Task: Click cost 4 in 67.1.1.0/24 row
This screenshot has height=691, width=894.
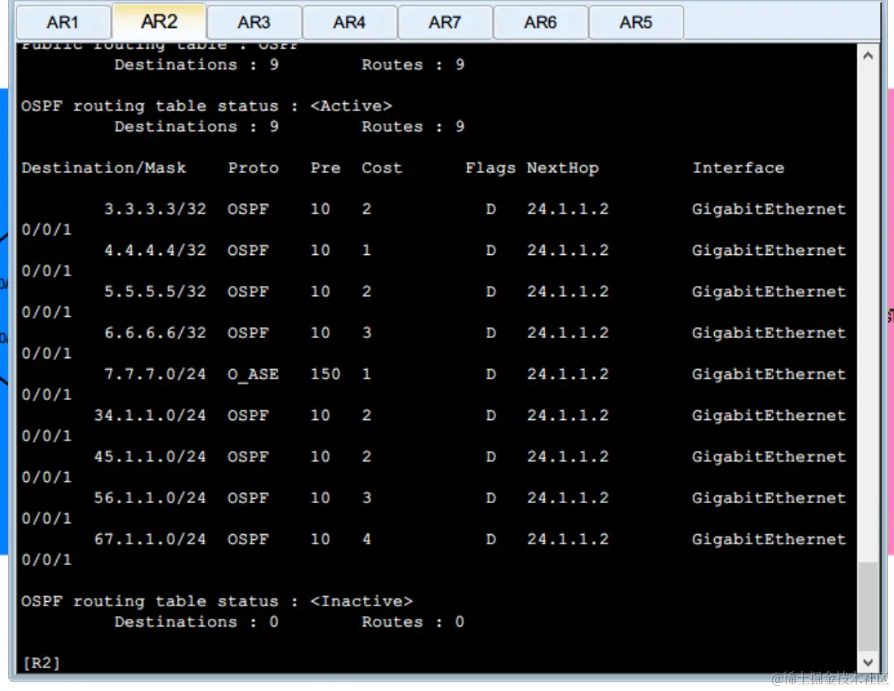Action: 366,539
